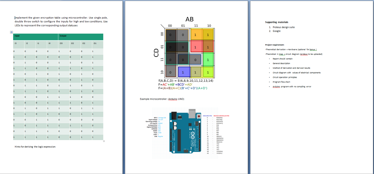
Task: Click the "Example microcontroller: (Arduino UNO)" line
Action: click(162, 99)
